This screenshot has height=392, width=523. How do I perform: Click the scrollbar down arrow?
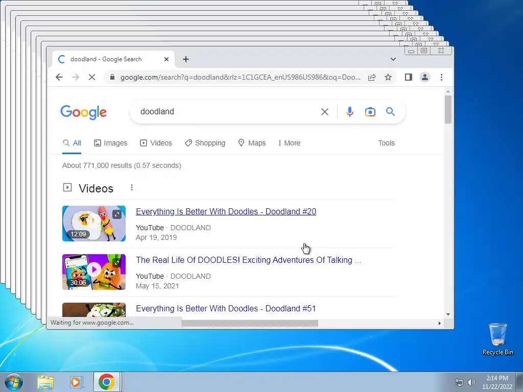point(448,314)
